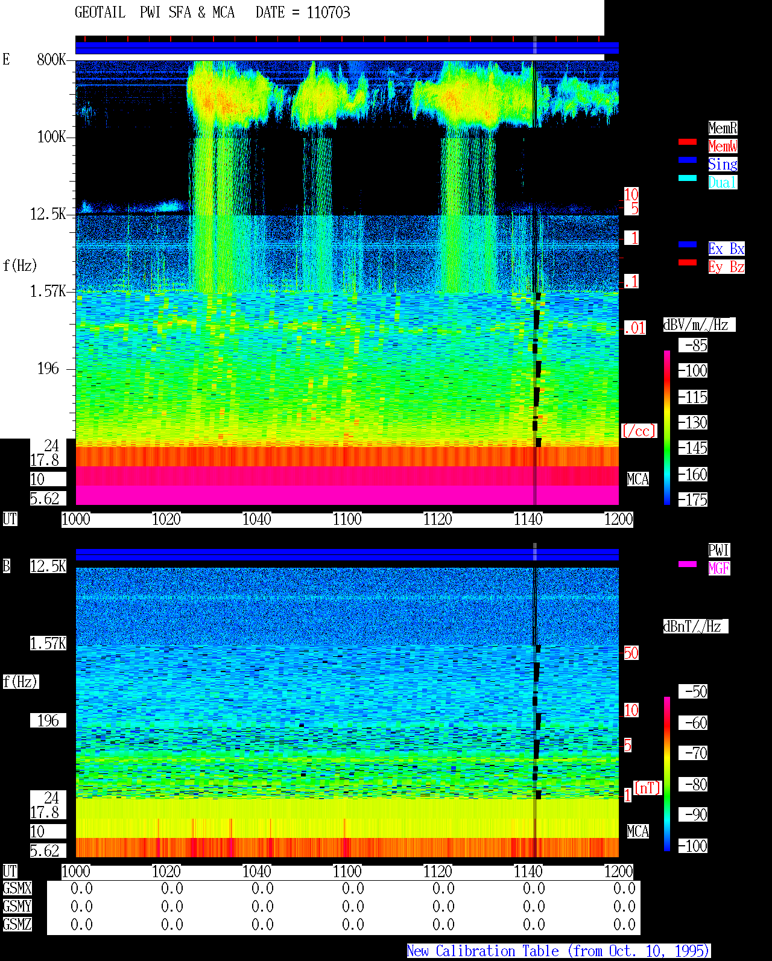The height and width of the screenshot is (961, 772).
Task: Click the 1140 UT label under B spectrogram
Action: (x=528, y=872)
